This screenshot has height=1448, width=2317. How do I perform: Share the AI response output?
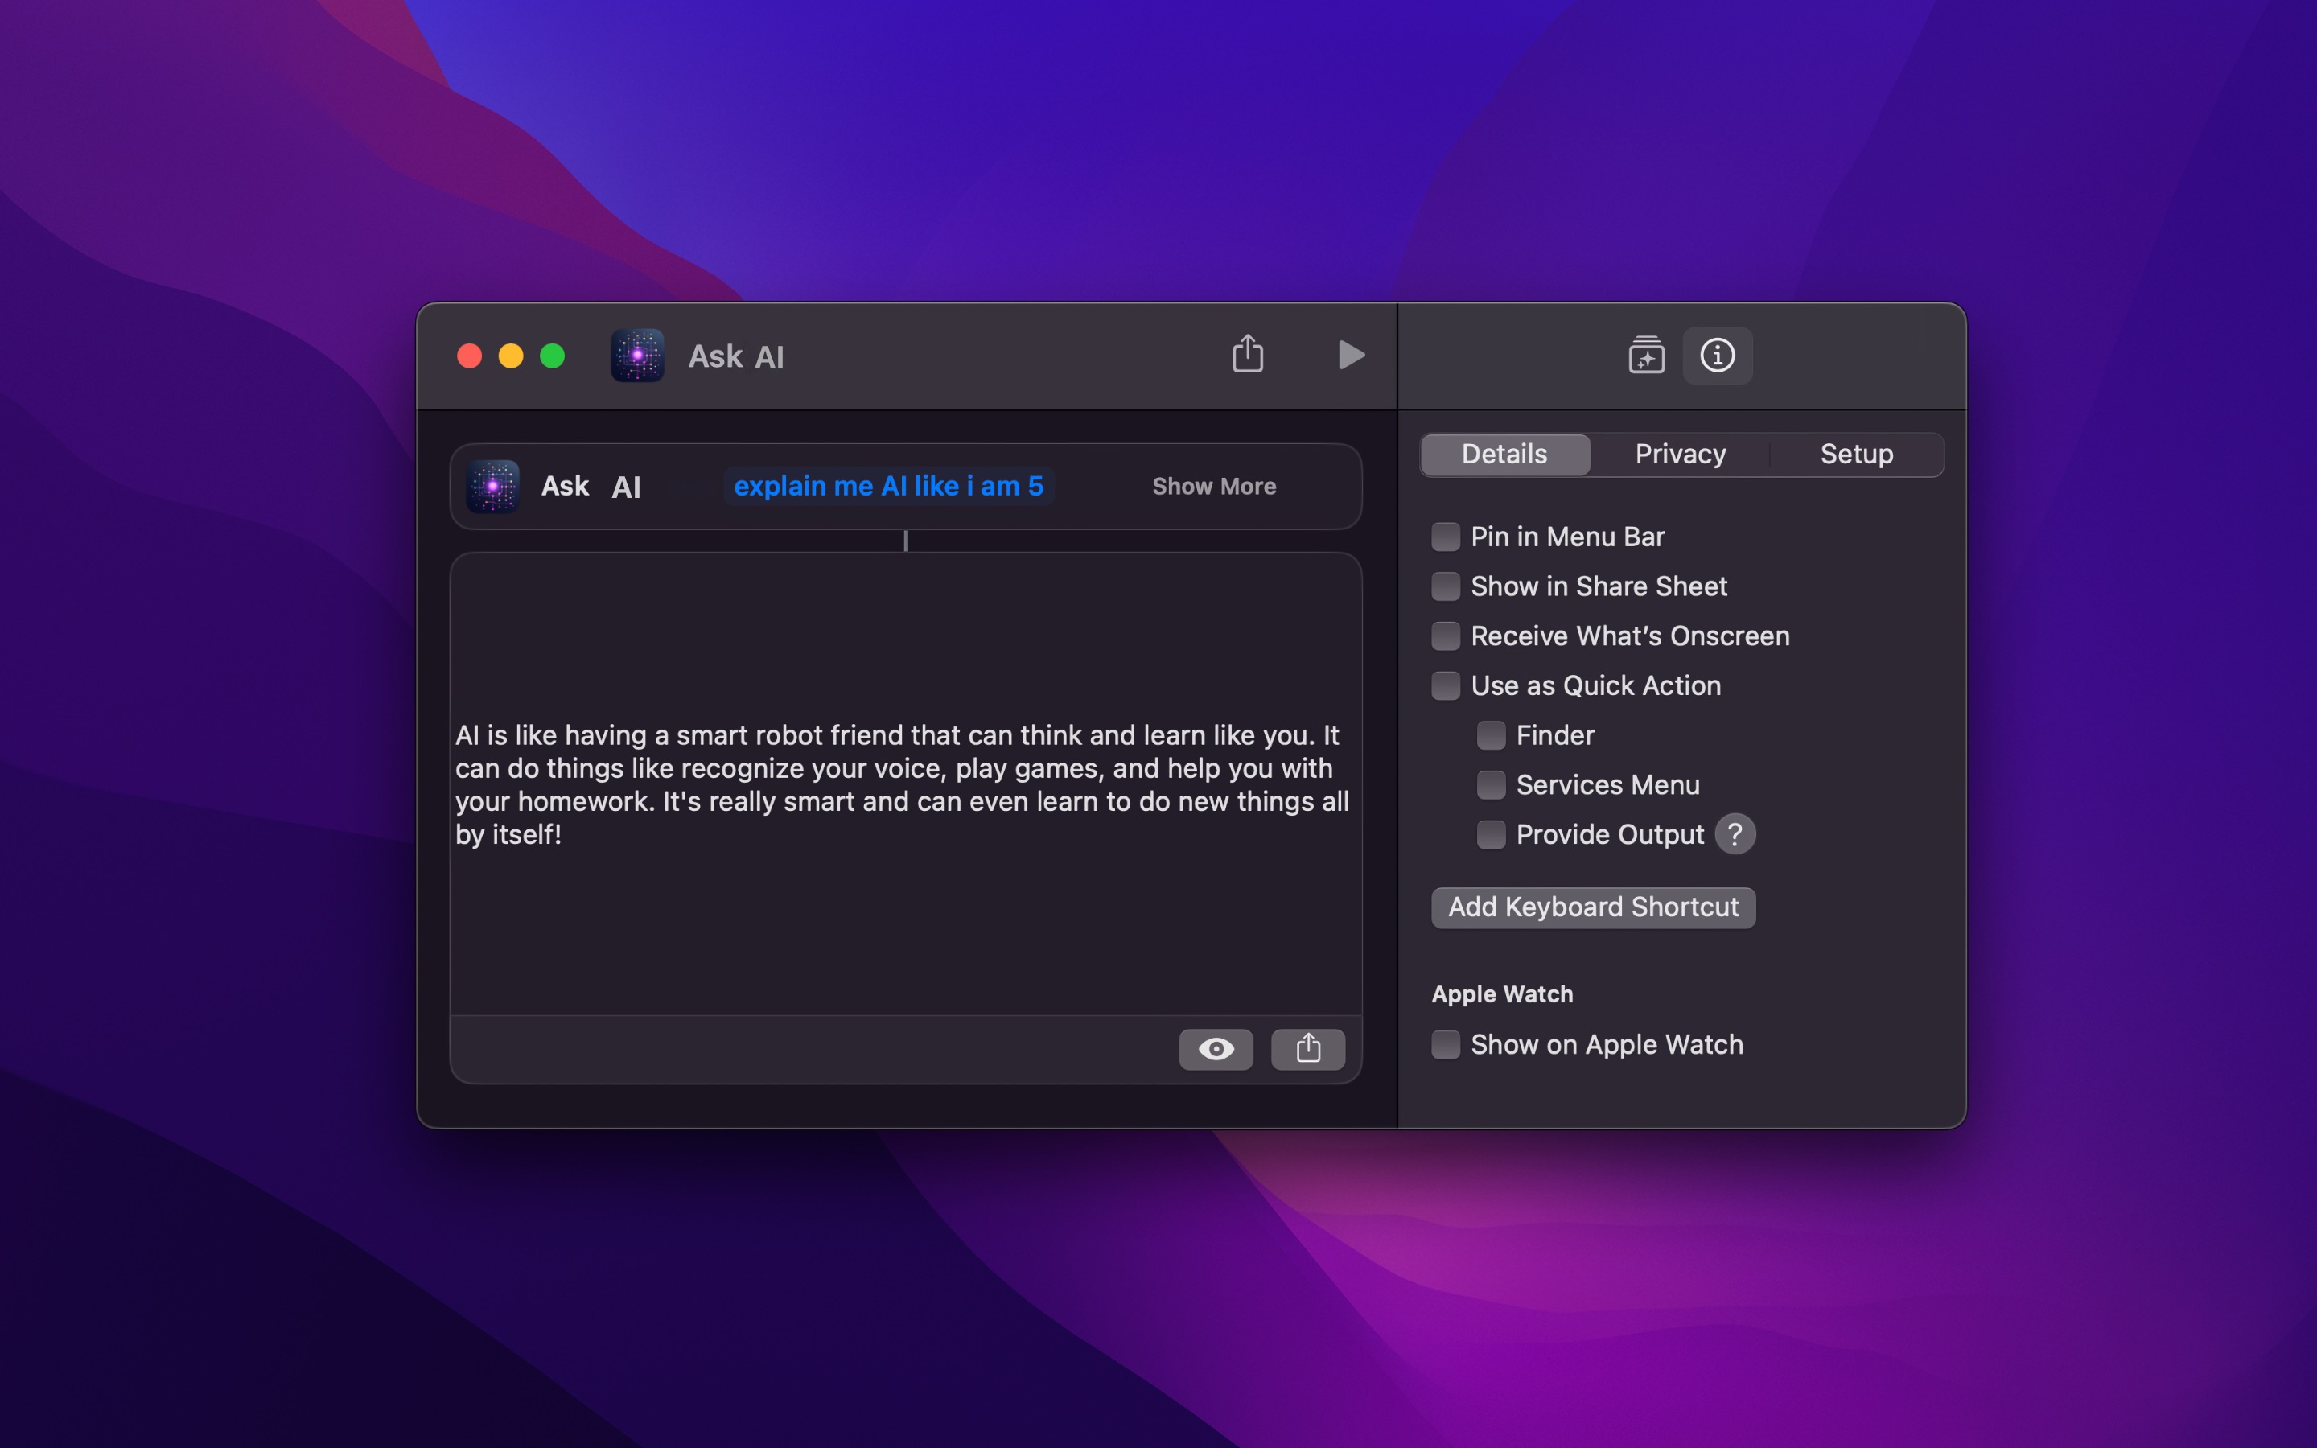tap(1308, 1049)
